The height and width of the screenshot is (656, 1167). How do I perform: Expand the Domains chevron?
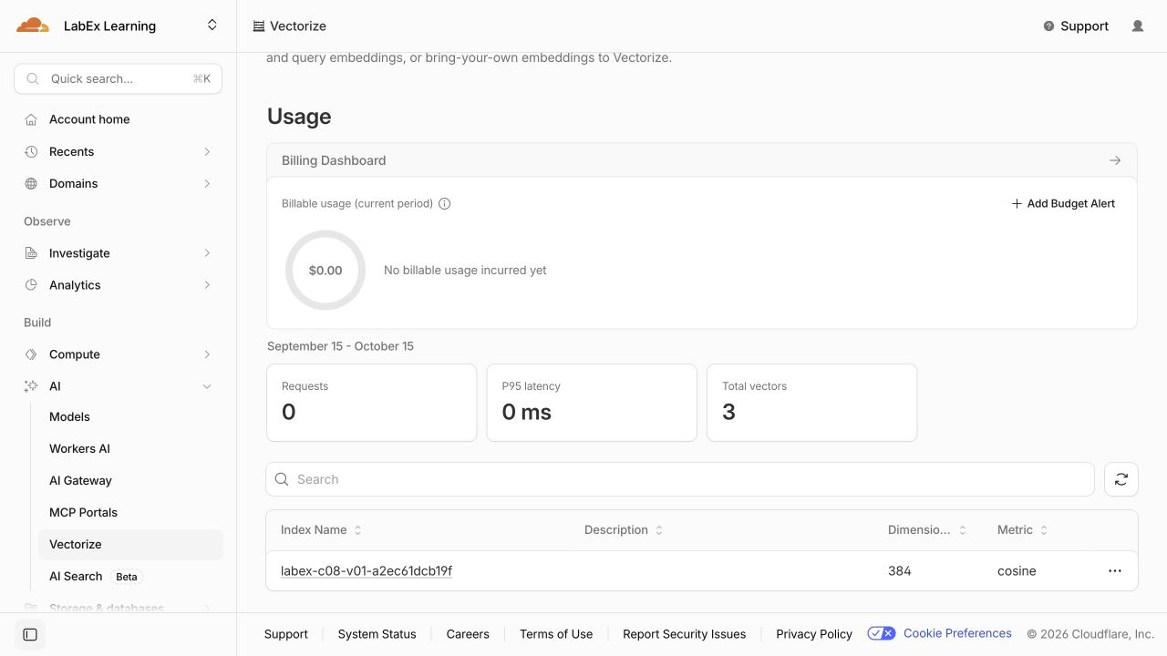207,183
